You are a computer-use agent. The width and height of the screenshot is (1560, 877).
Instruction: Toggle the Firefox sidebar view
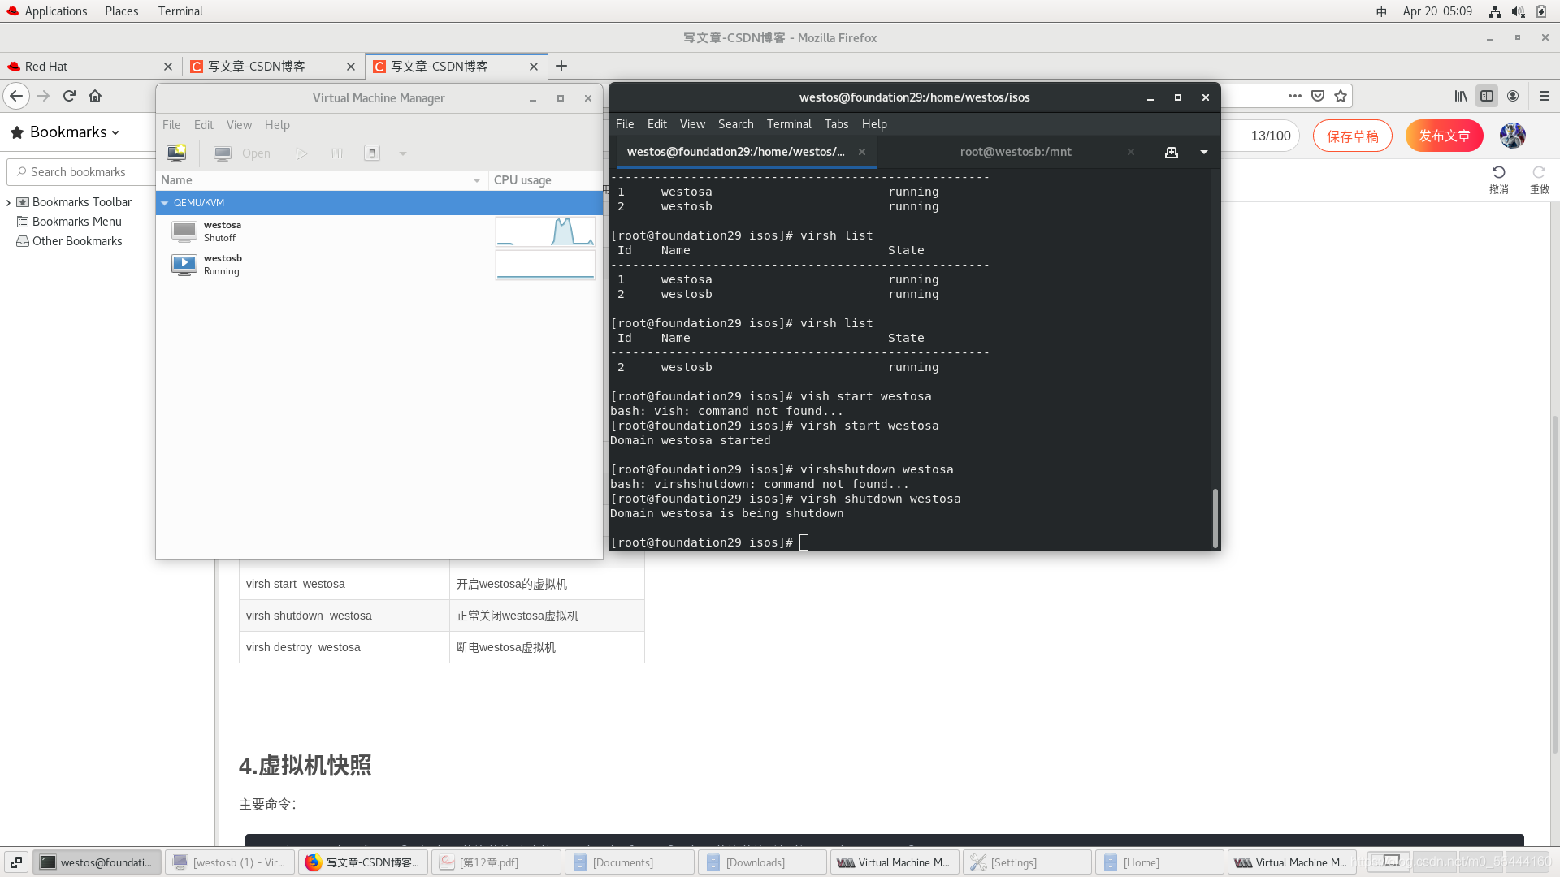[1486, 96]
